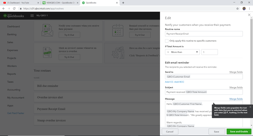Open Merge fields link for Message
The width and height of the screenshot is (253, 136).
pyautogui.click(x=236, y=99)
